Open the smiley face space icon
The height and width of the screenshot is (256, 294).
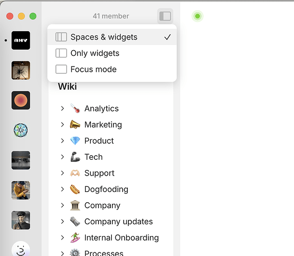tap(21, 249)
